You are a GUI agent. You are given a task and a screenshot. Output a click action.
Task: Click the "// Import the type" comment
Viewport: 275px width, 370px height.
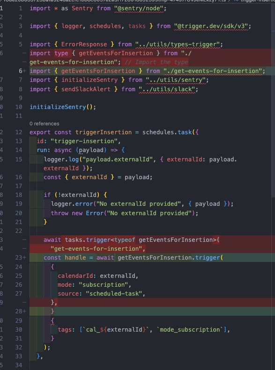tap(156, 62)
